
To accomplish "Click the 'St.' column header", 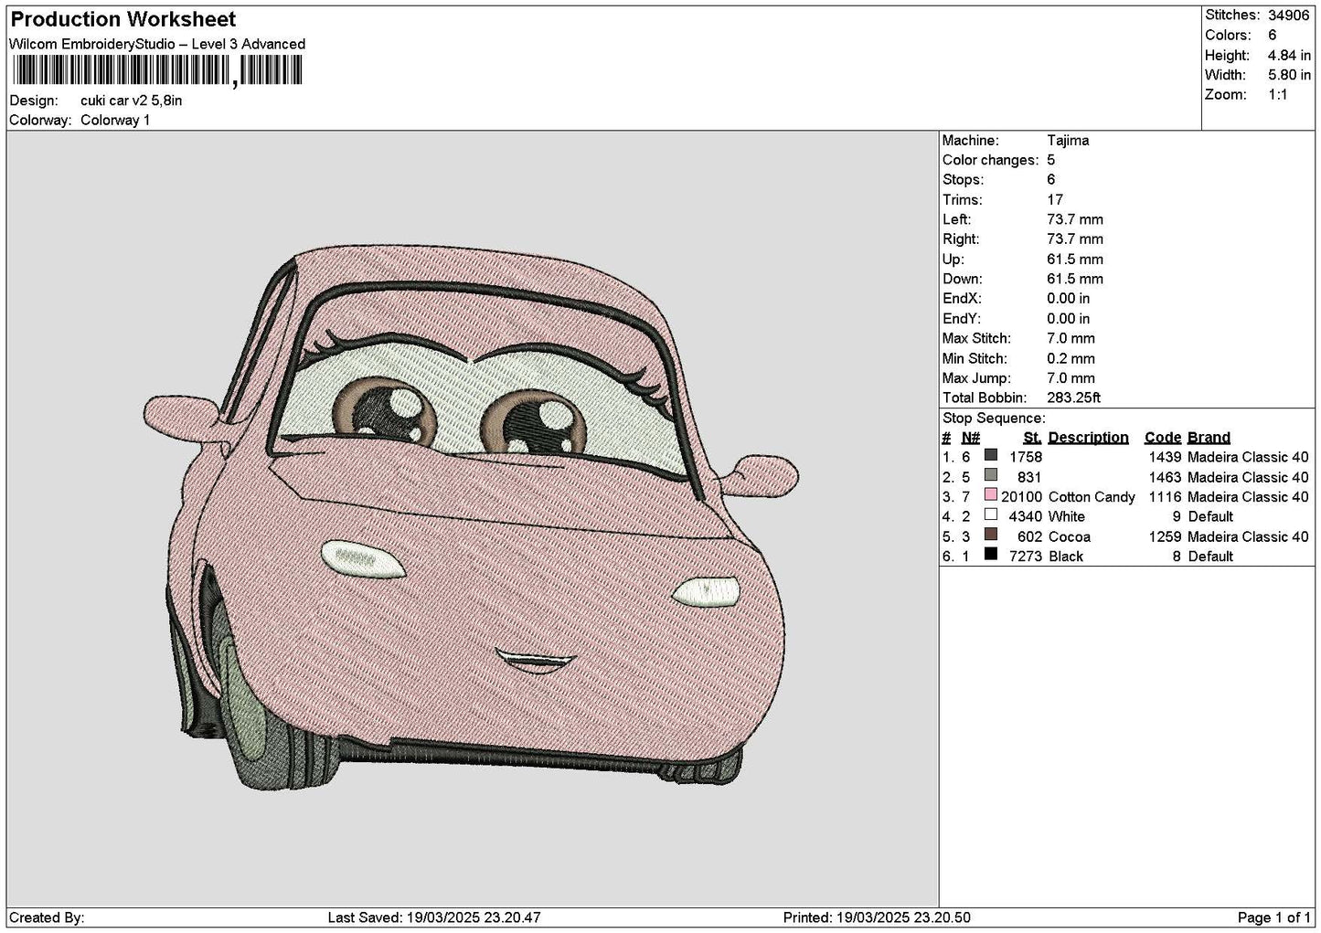I will click(1033, 438).
